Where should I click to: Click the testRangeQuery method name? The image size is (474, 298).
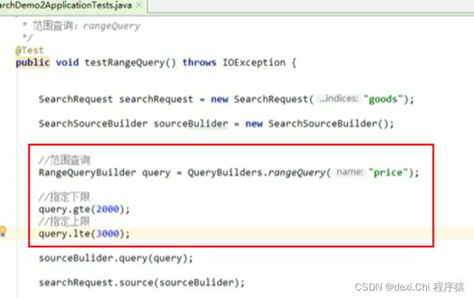pyautogui.click(x=125, y=63)
